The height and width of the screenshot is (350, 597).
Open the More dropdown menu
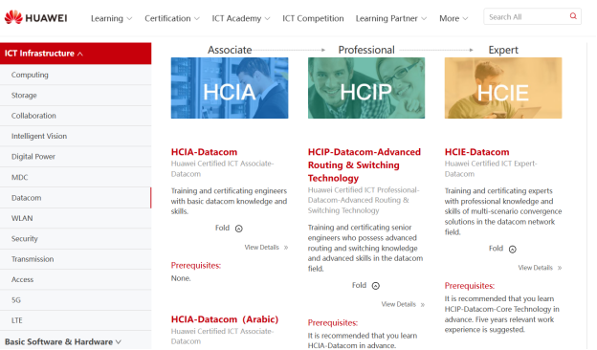click(x=453, y=18)
